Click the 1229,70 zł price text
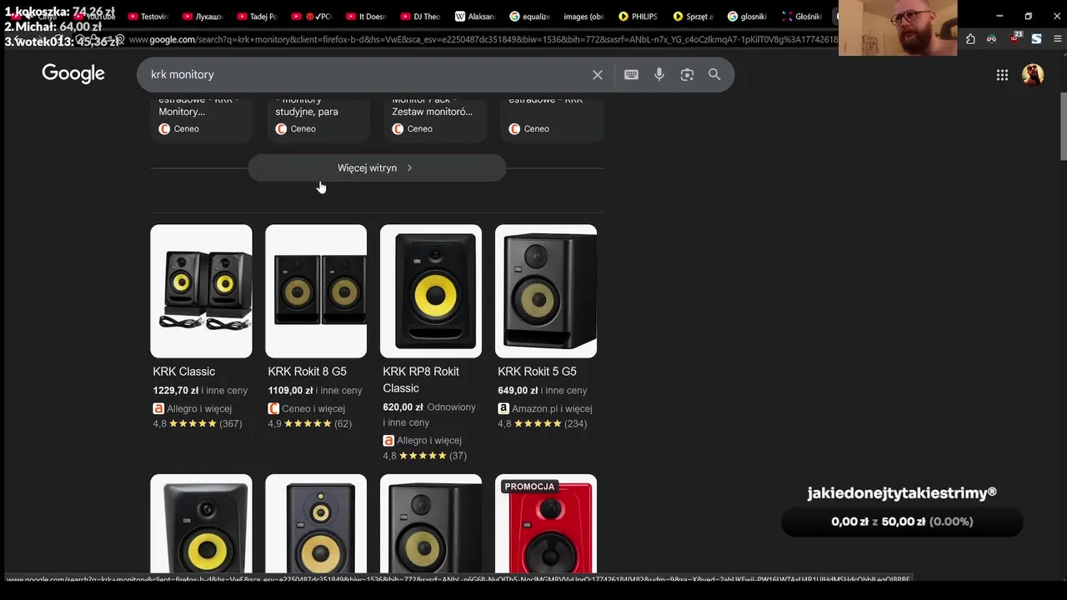Viewport: 1067px width, 600px height. pyautogui.click(x=176, y=390)
